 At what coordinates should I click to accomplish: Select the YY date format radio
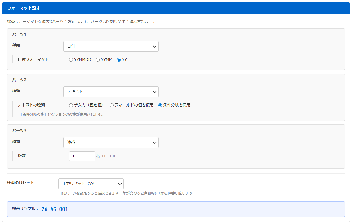pyautogui.click(x=119, y=60)
